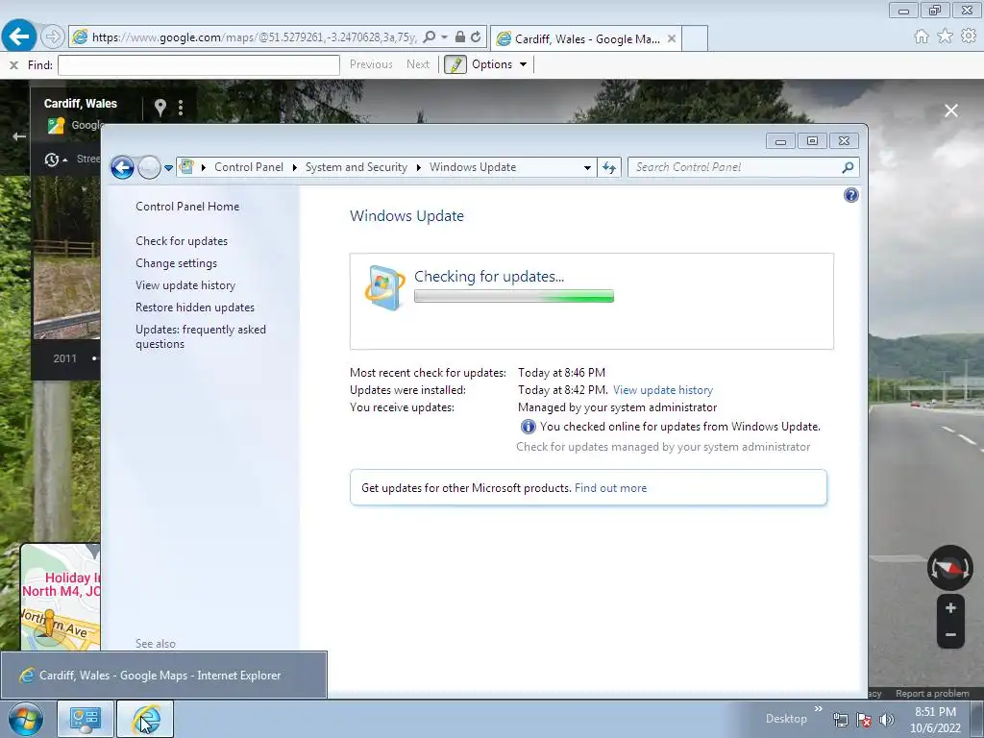Open the volume speaker tray icon

pyautogui.click(x=886, y=720)
